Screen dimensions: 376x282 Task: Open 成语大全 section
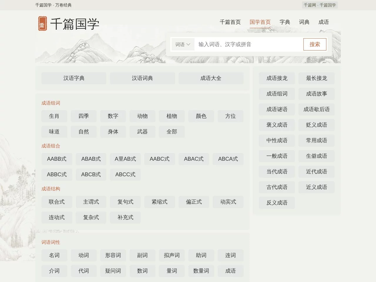(x=211, y=78)
